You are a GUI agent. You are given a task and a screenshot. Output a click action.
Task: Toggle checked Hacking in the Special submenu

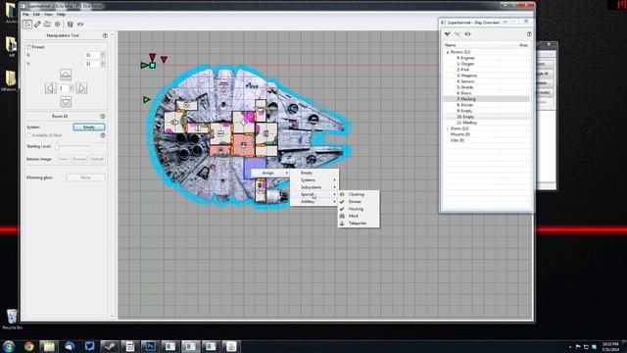coord(359,209)
